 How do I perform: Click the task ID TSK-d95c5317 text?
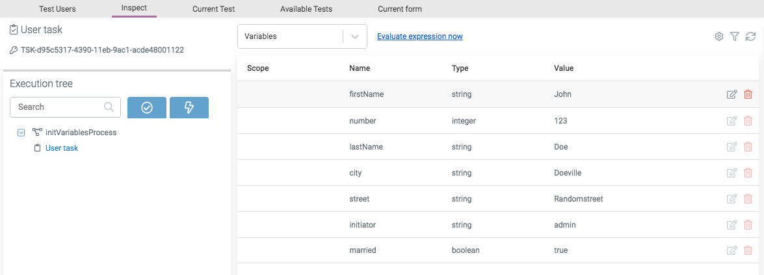(x=102, y=49)
